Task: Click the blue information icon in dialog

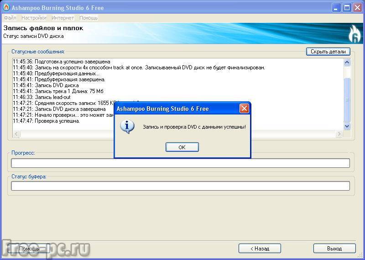Action: 127,127
